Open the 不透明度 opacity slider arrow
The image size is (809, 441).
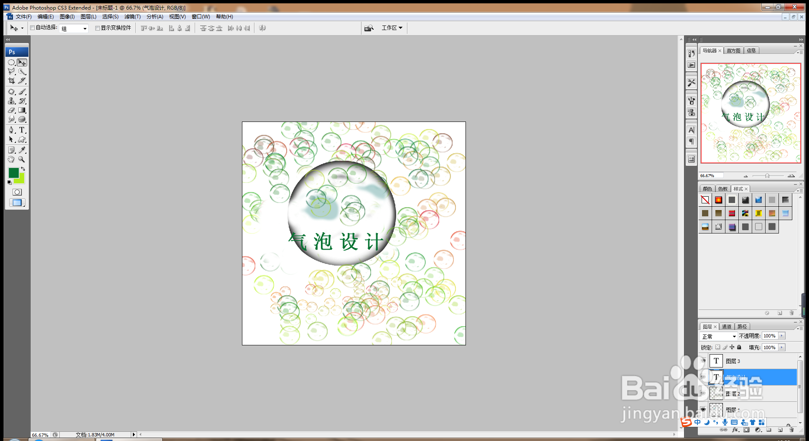coord(781,336)
